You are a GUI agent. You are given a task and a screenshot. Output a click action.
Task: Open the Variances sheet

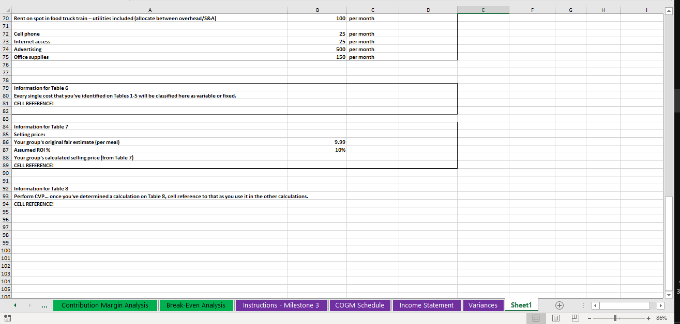483,305
